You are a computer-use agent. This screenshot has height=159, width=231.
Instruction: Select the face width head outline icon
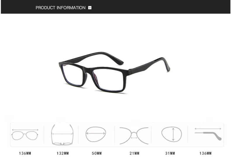(62, 135)
